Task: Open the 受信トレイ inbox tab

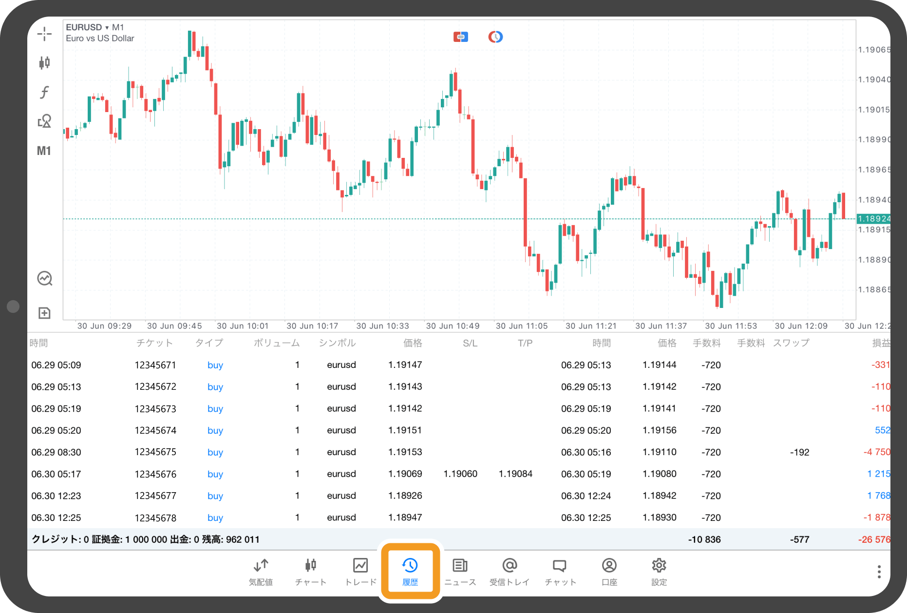Action: pos(510,572)
